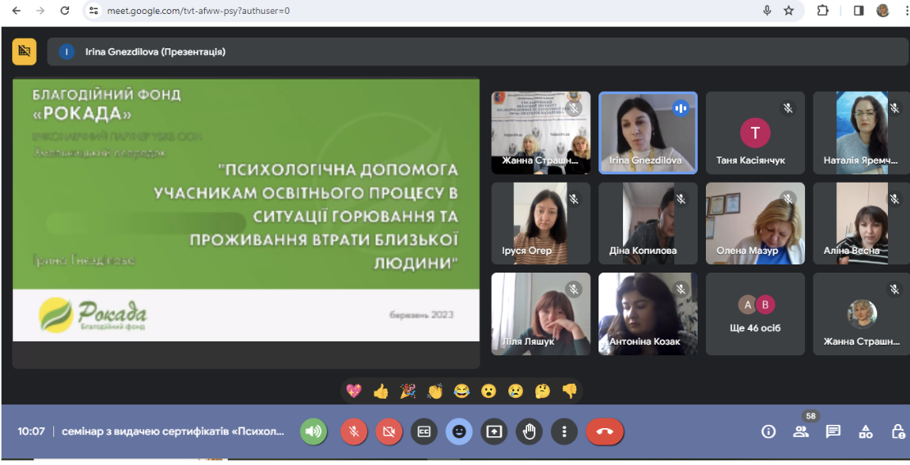Click the present screen icon
Image resolution: width=910 pixels, height=465 pixels.
(x=494, y=431)
